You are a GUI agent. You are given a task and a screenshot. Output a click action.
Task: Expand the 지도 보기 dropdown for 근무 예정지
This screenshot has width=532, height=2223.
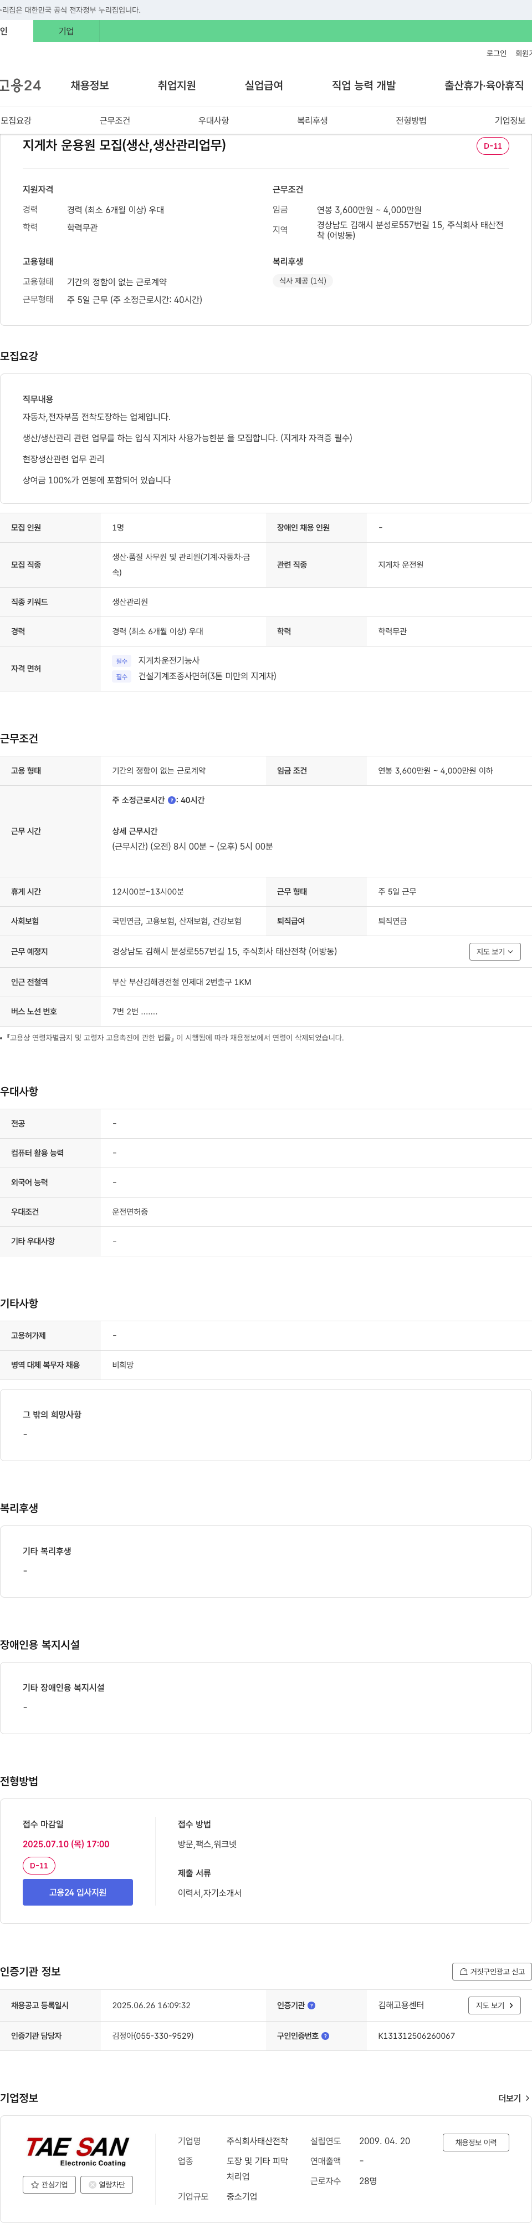click(x=495, y=951)
